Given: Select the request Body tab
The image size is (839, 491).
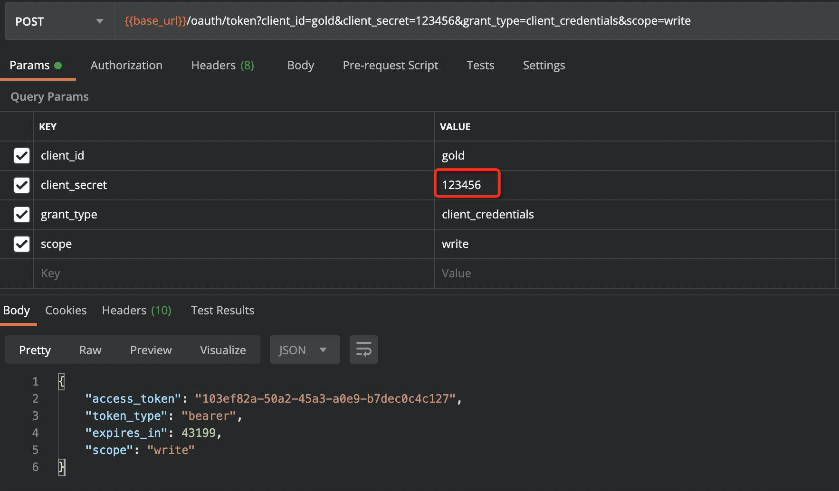Looking at the screenshot, I should coord(300,66).
